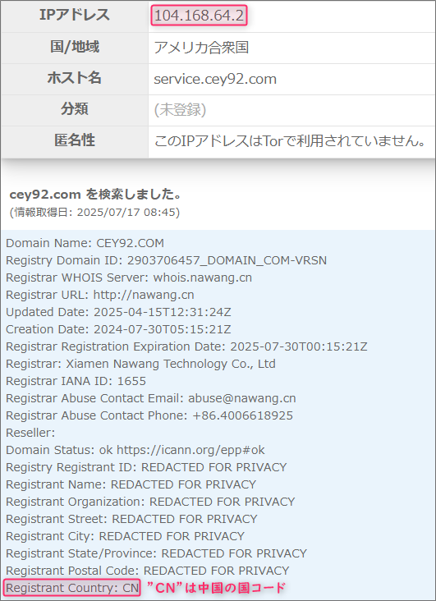Click the ホスト名 row header
Viewport: 436px width, 601px height.
(x=75, y=78)
